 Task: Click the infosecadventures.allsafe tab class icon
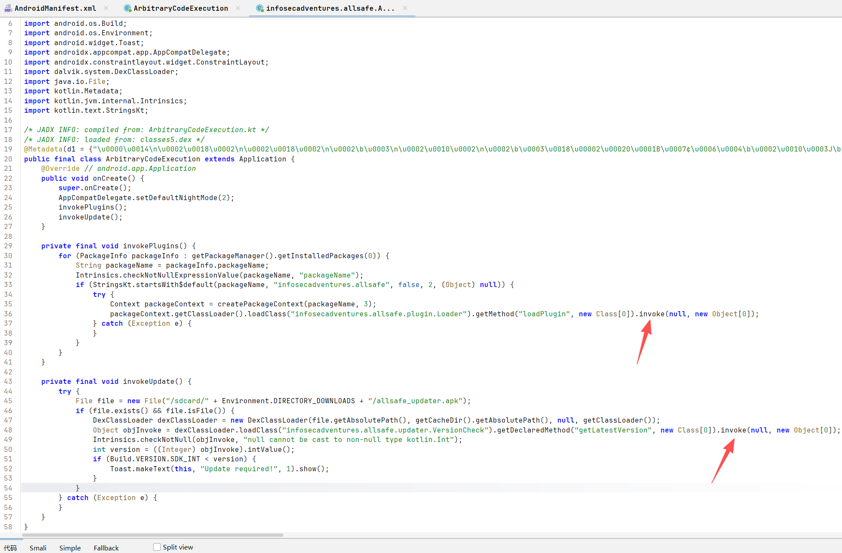tap(260, 9)
